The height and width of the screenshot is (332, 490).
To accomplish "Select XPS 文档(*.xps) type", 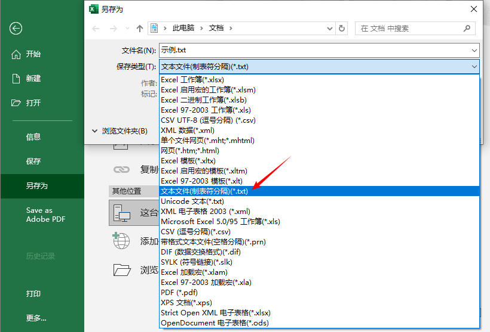I will coord(319,303).
